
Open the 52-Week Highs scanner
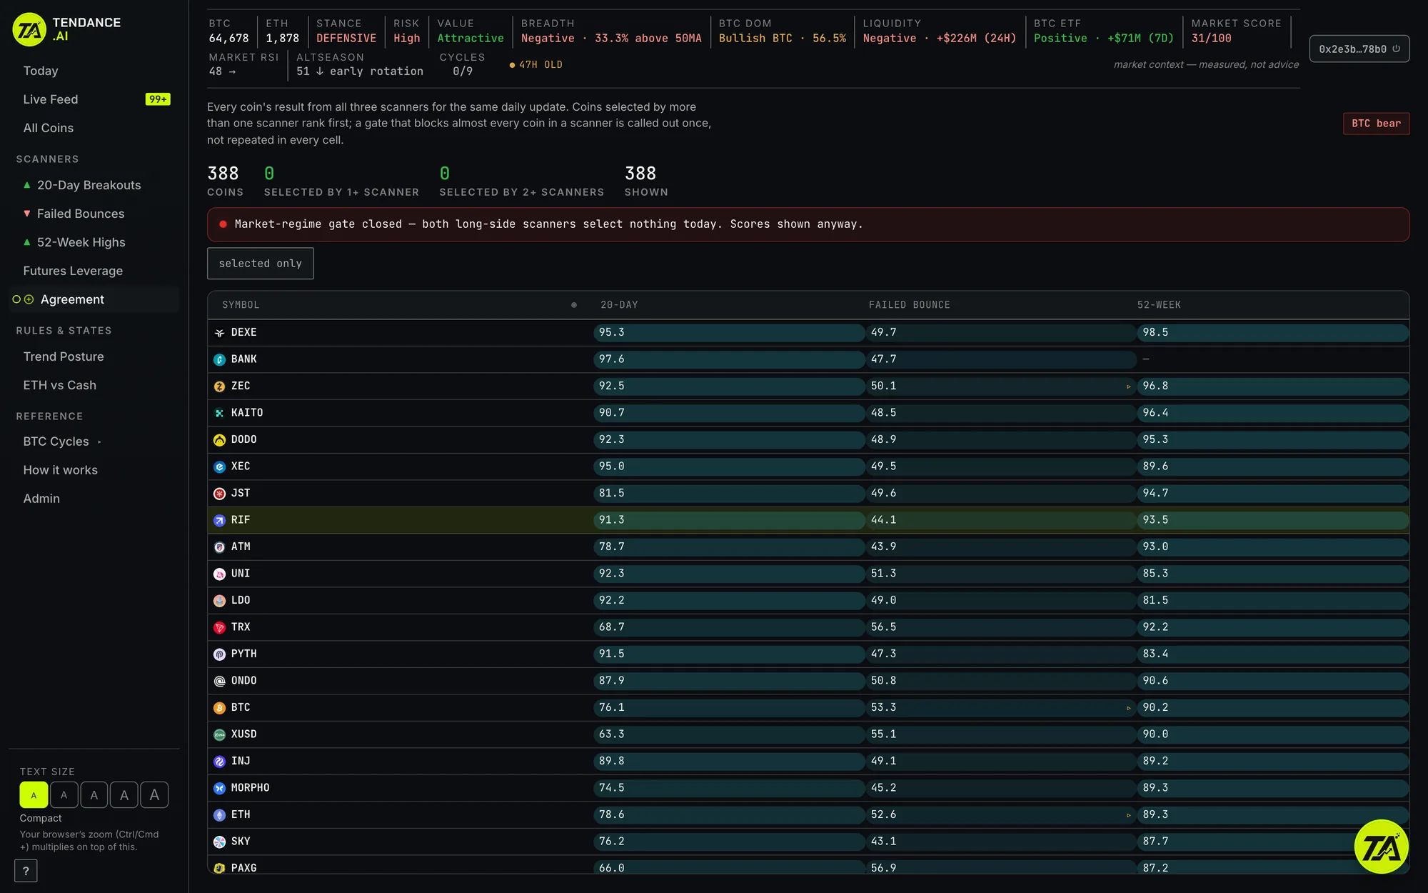tap(81, 242)
